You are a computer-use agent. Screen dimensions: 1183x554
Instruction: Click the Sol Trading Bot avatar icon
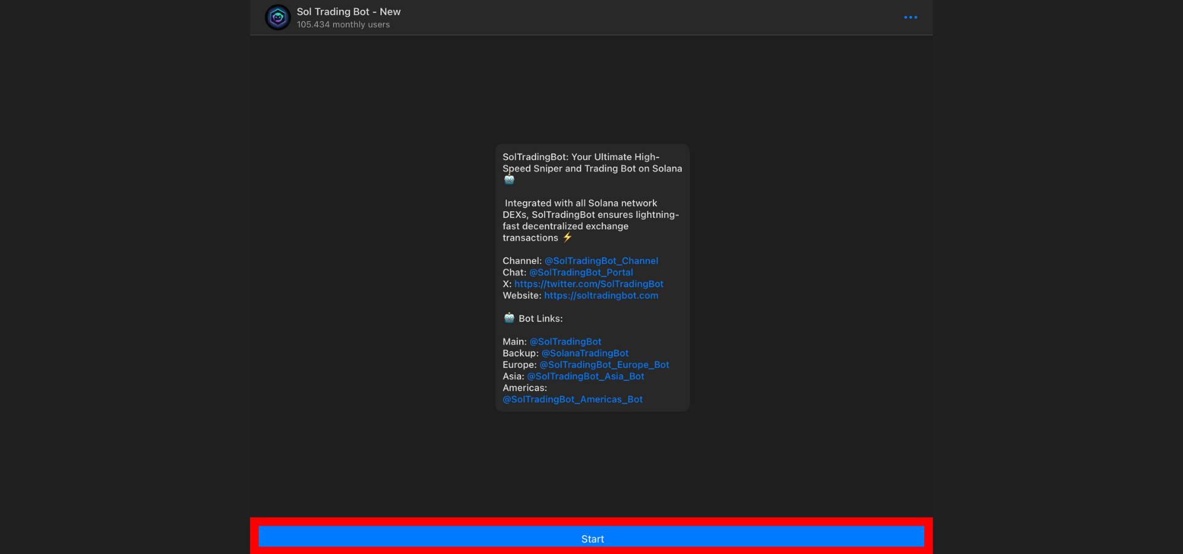click(x=277, y=17)
